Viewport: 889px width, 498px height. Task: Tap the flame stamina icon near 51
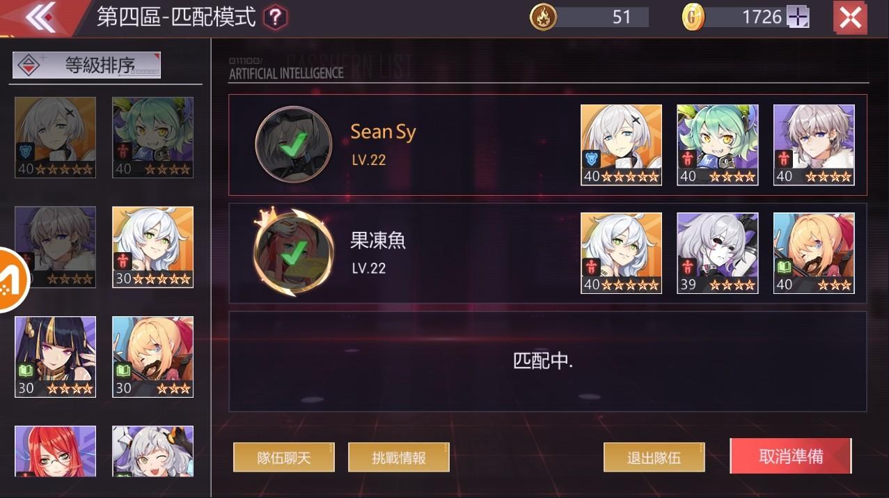click(544, 17)
